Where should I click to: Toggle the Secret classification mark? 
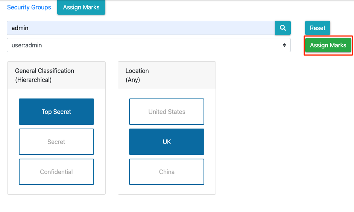pyautogui.click(x=56, y=142)
